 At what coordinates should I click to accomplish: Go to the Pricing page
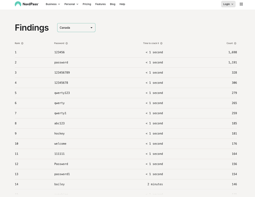pyautogui.click(x=87, y=4)
